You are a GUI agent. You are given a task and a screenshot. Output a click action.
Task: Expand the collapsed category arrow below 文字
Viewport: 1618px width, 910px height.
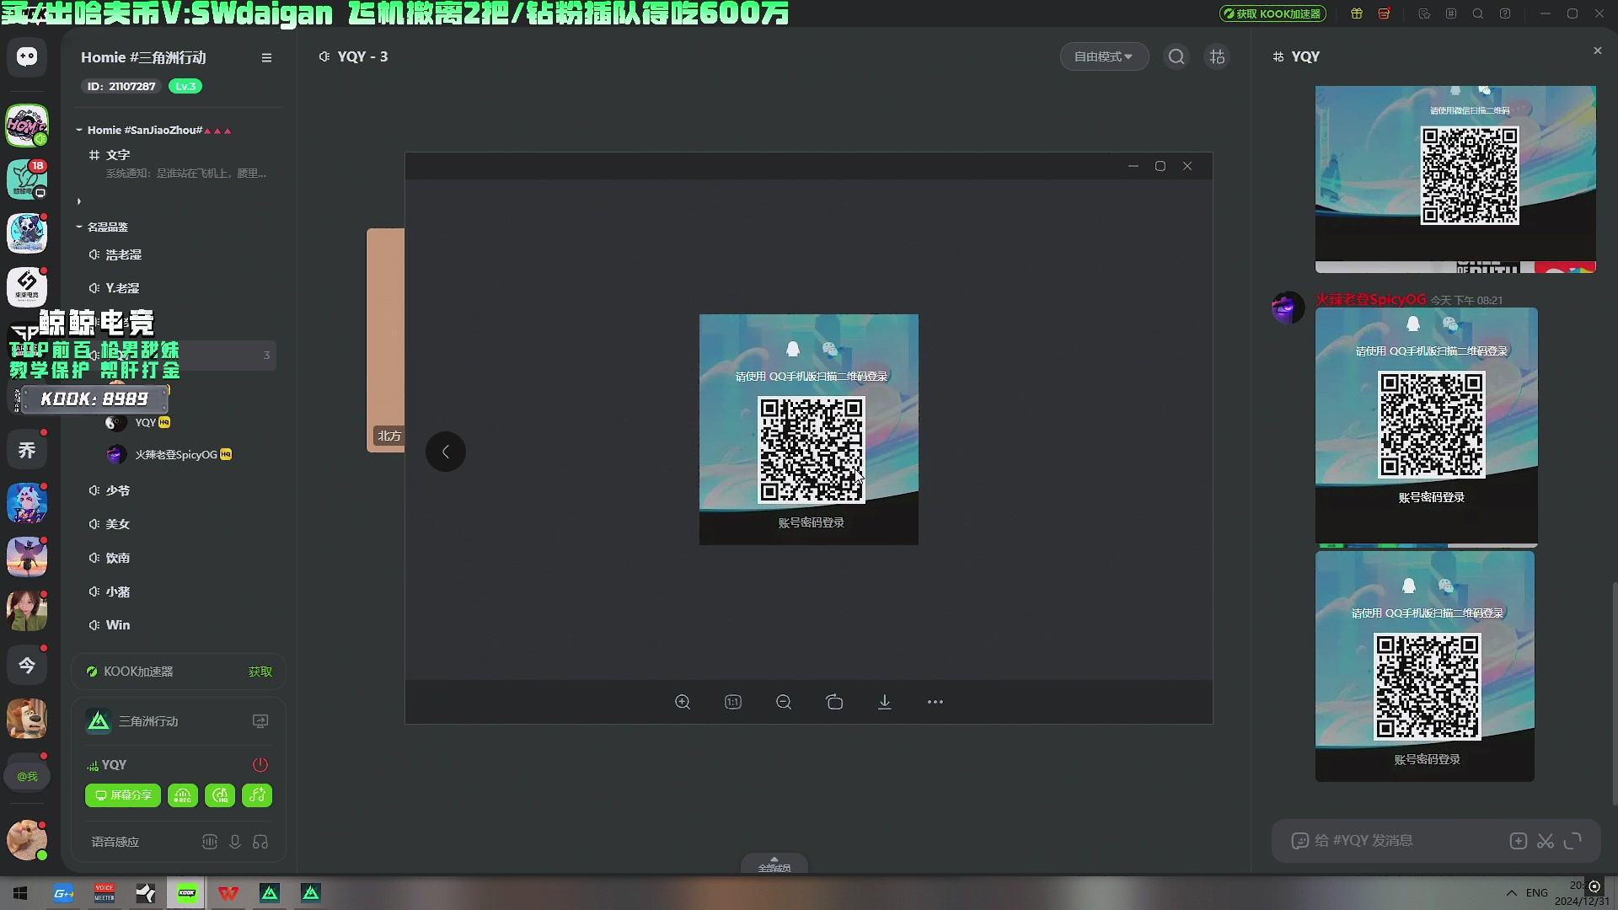pyautogui.click(x=79, y=201)
